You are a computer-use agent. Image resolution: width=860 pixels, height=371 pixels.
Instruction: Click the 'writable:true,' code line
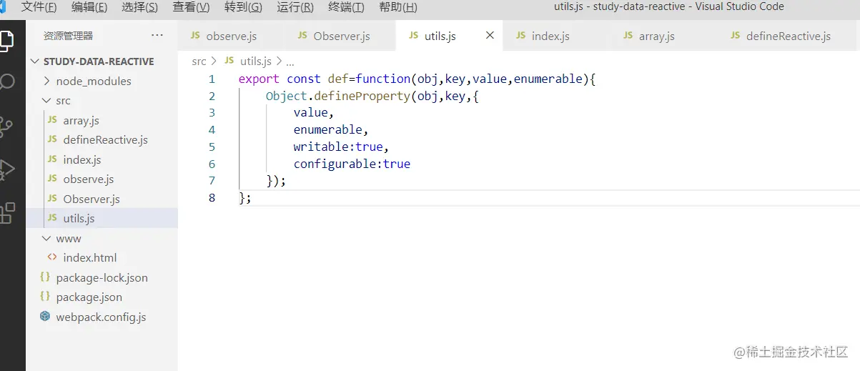point(341,147)
